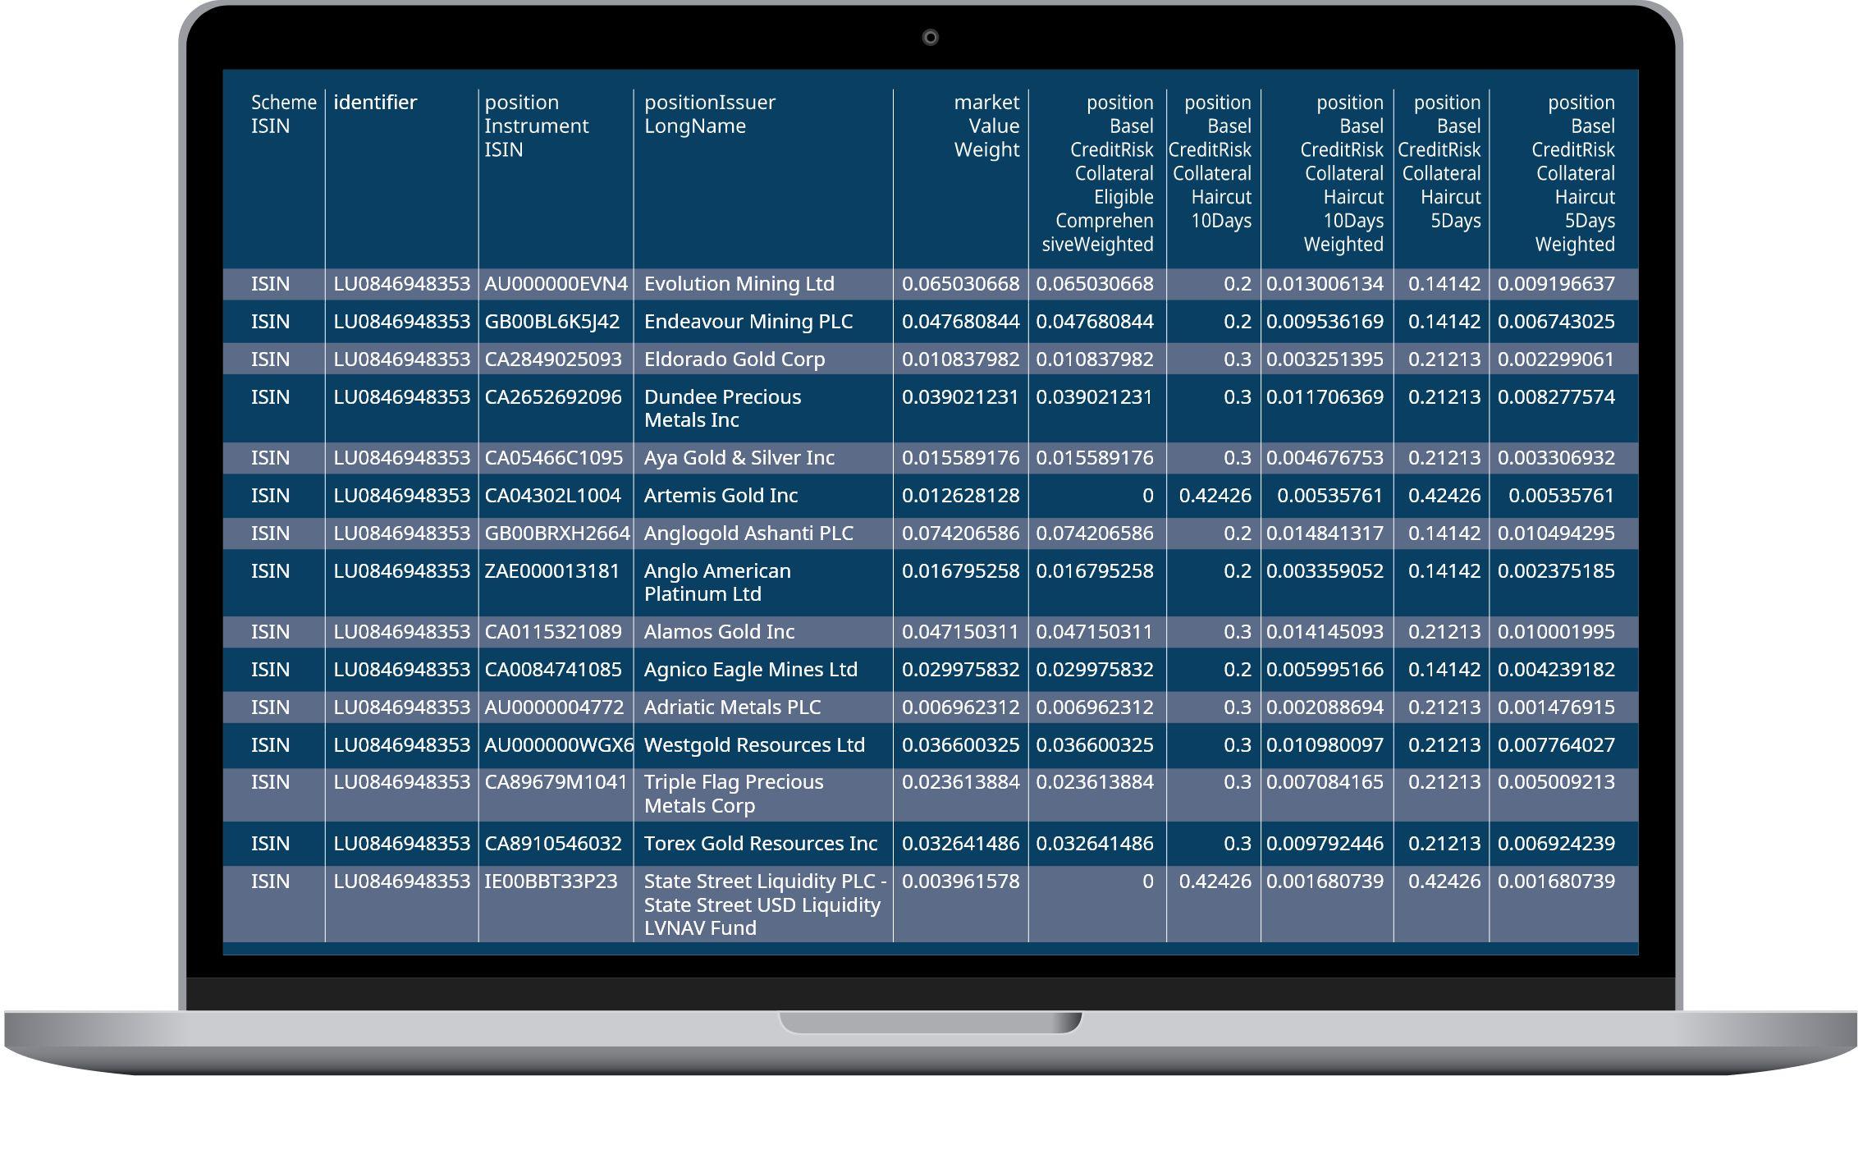Click the 5Days weighted value 0.002375185

coord(1556,571)
